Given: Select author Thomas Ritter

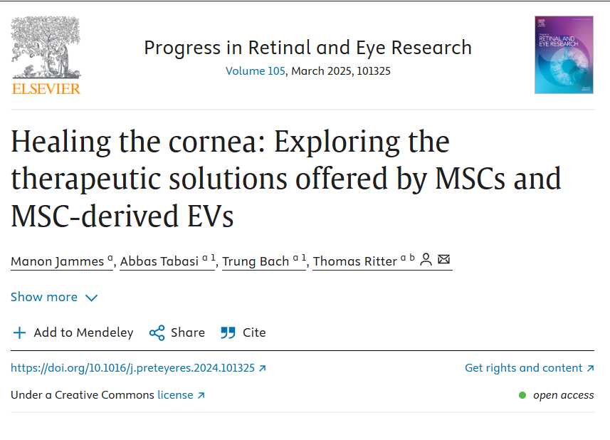Looking at the screenshot, I should 355,261.
